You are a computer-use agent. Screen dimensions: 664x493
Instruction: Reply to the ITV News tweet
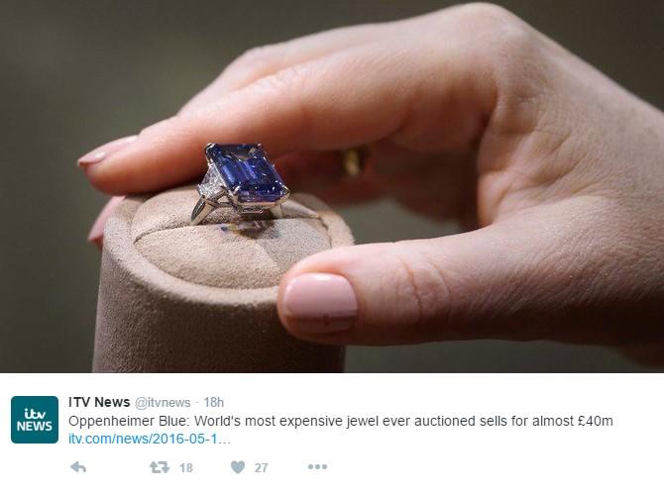pos(78,467)
